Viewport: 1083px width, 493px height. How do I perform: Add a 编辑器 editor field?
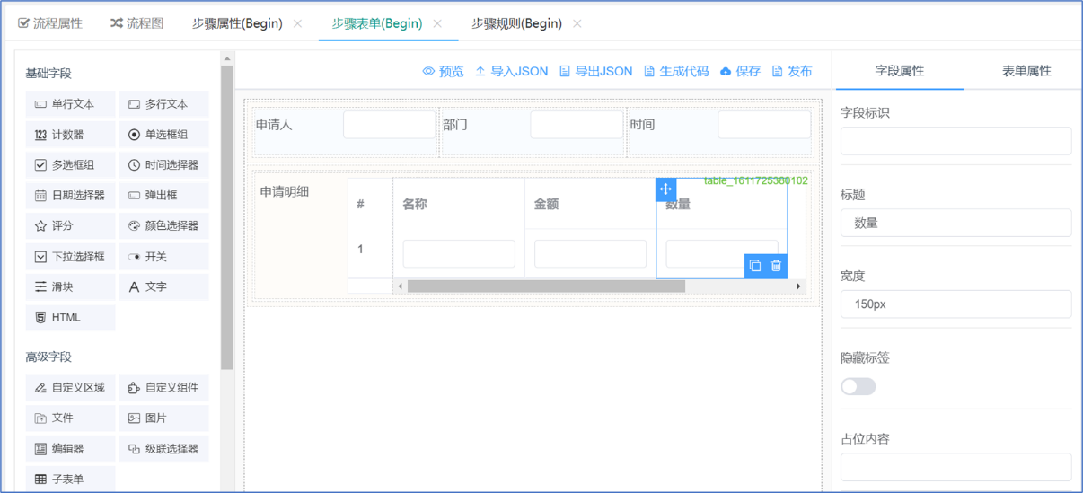71,449
